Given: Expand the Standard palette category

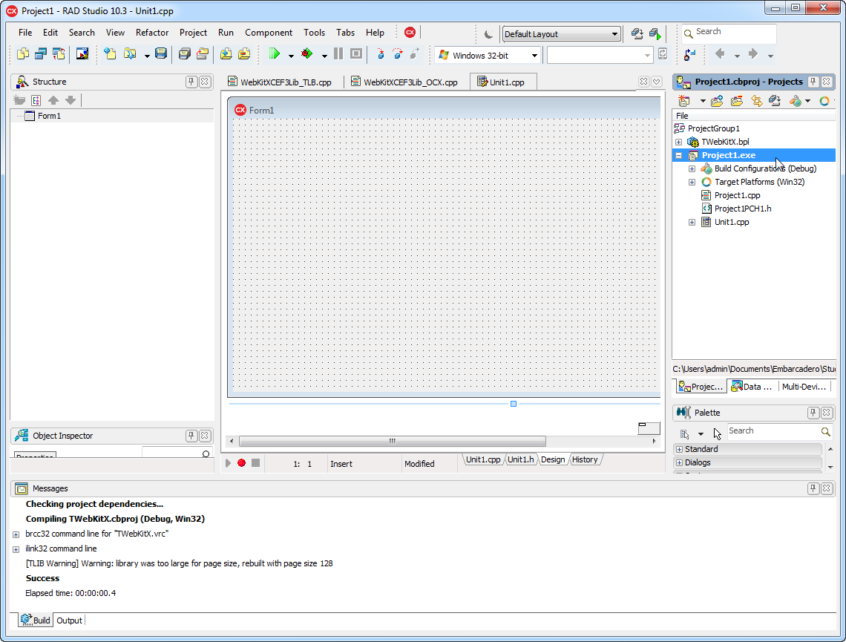Looking at the screenshot, I should point(679,450).
